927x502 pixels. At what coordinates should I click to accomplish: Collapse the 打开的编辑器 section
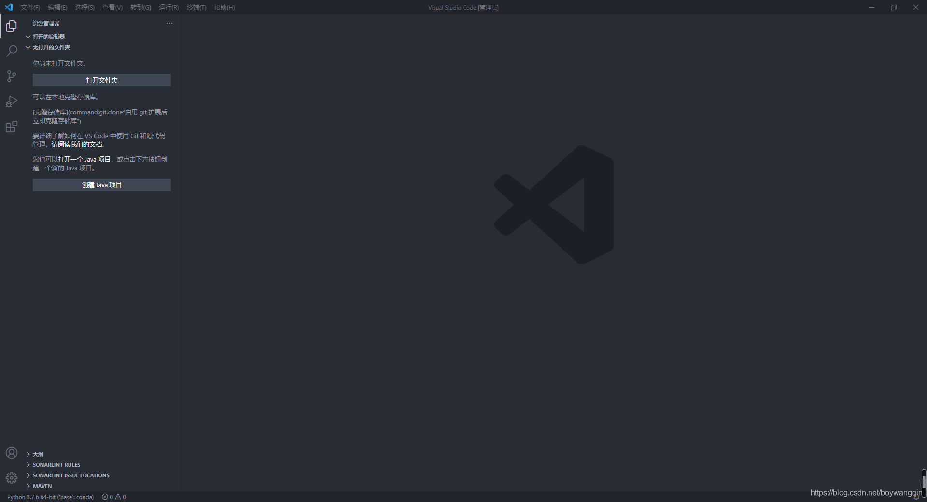[102, 37]
